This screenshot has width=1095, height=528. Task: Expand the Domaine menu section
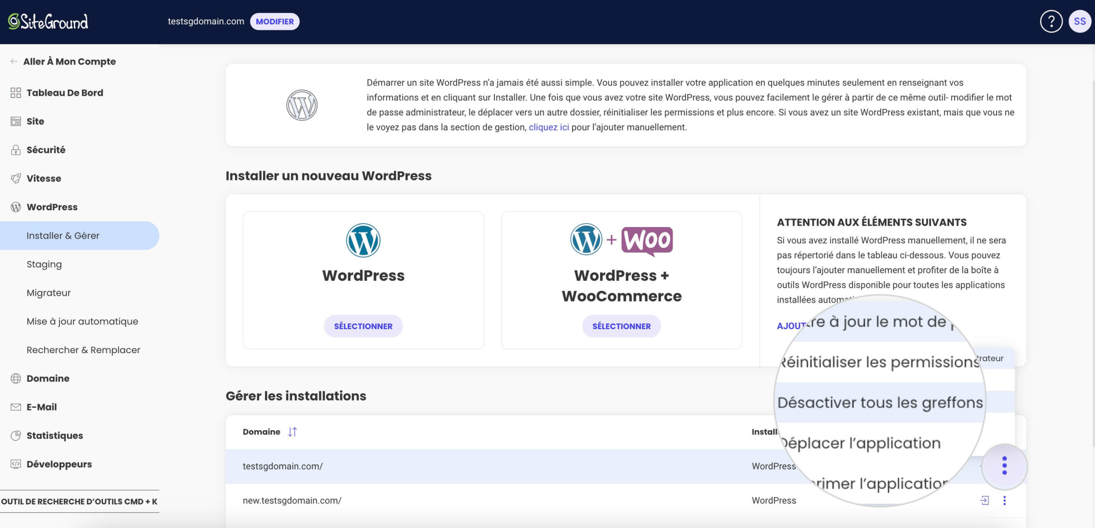coord(48,378)
